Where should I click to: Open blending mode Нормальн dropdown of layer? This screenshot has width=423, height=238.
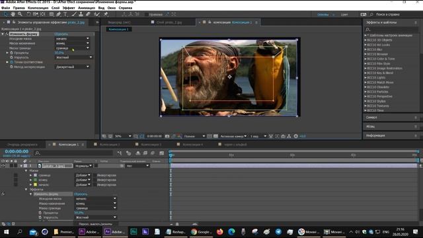coord(83,166)
